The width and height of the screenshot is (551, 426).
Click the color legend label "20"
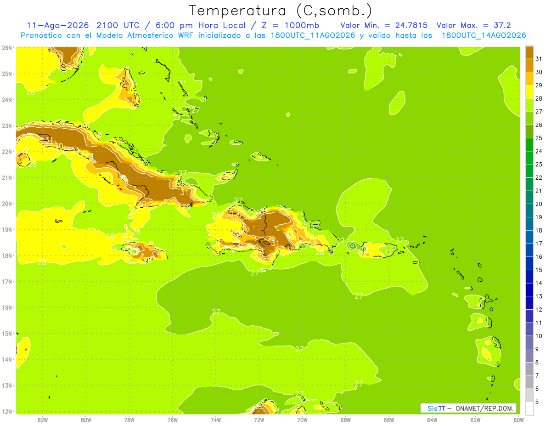tap(539, 204)
